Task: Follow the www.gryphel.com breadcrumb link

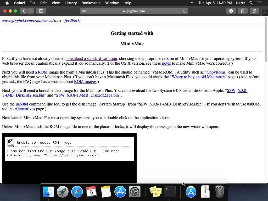Action: click(x=17, y=20)
